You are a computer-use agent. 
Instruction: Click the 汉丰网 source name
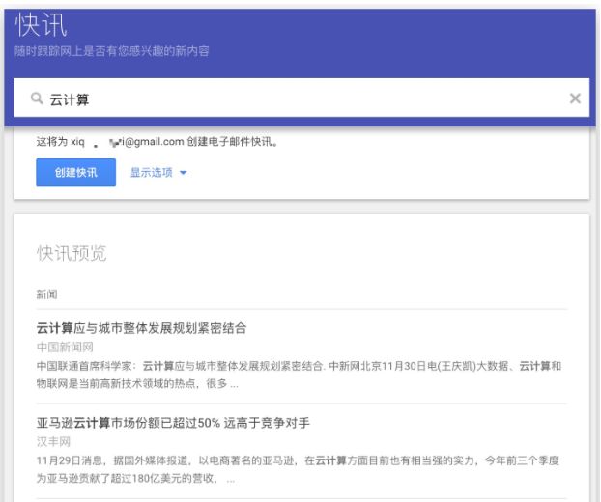[53, 441]
